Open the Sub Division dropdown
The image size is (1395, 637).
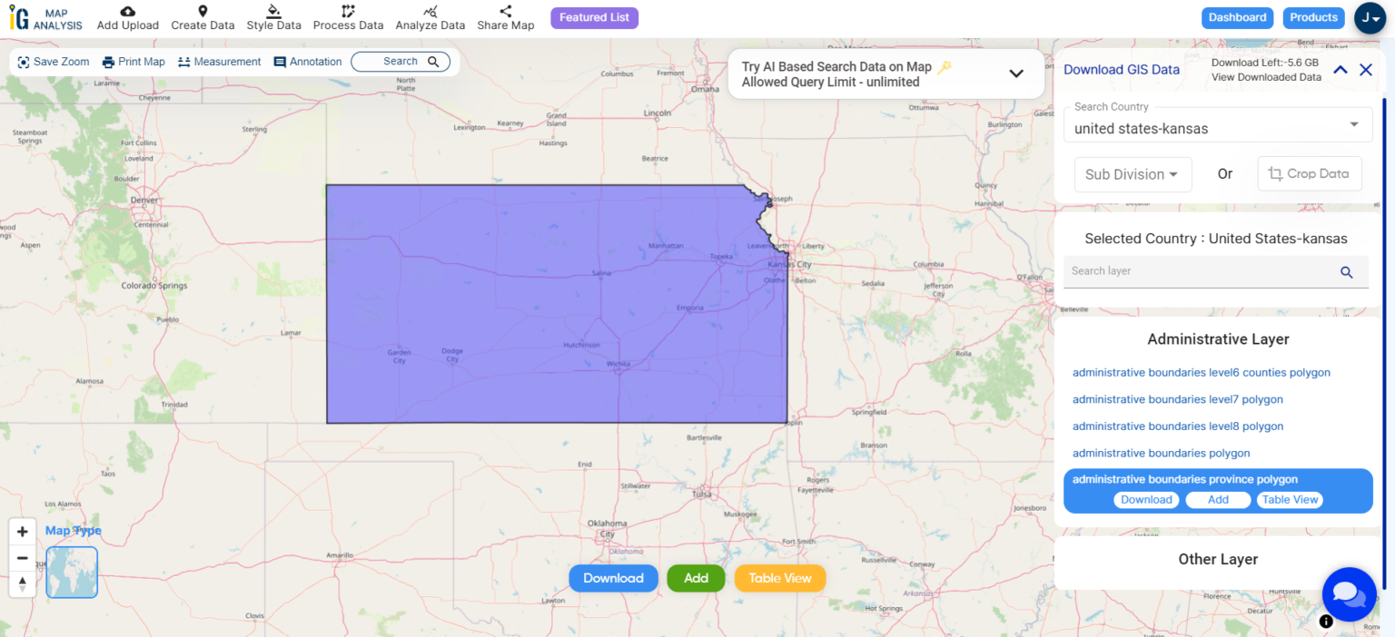tap(1133, 173)
